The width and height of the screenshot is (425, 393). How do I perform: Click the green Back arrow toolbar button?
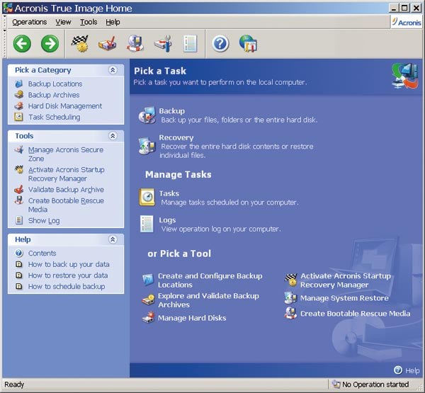22,44
